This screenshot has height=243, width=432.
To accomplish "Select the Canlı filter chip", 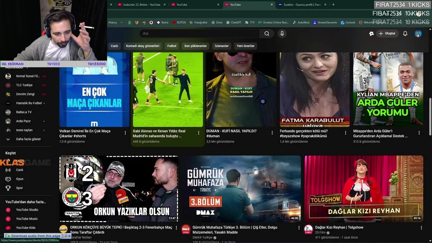I will [x=114, y=46].
